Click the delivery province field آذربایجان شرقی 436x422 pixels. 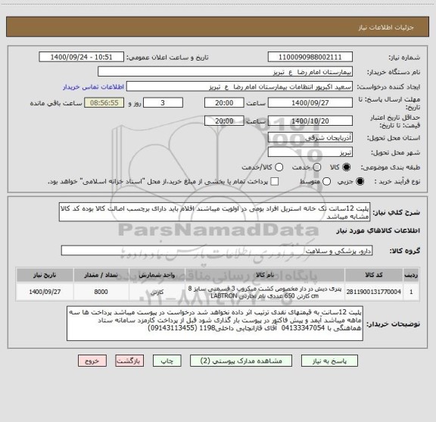310,138
